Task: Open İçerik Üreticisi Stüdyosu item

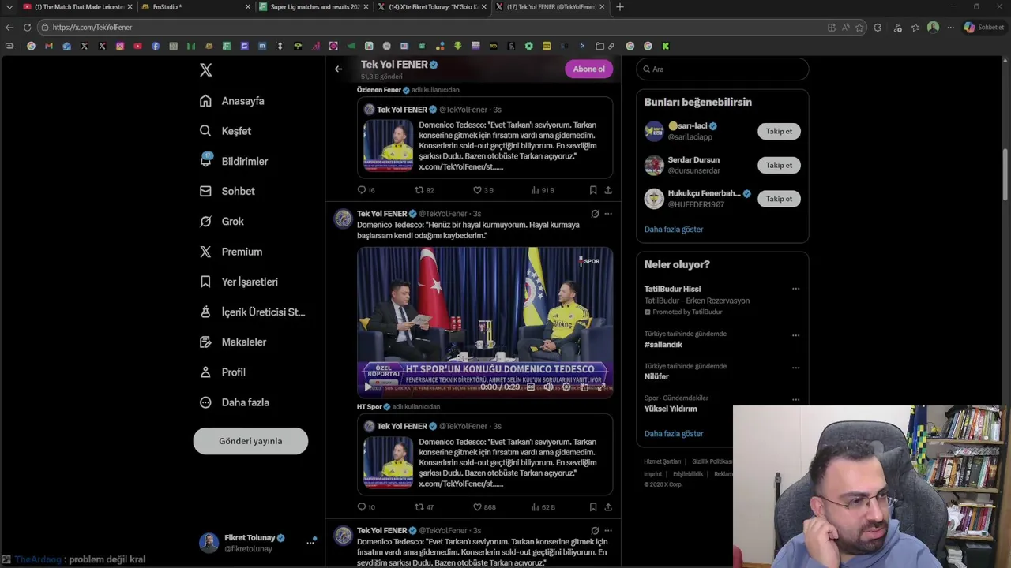Action: click(252, 312)
